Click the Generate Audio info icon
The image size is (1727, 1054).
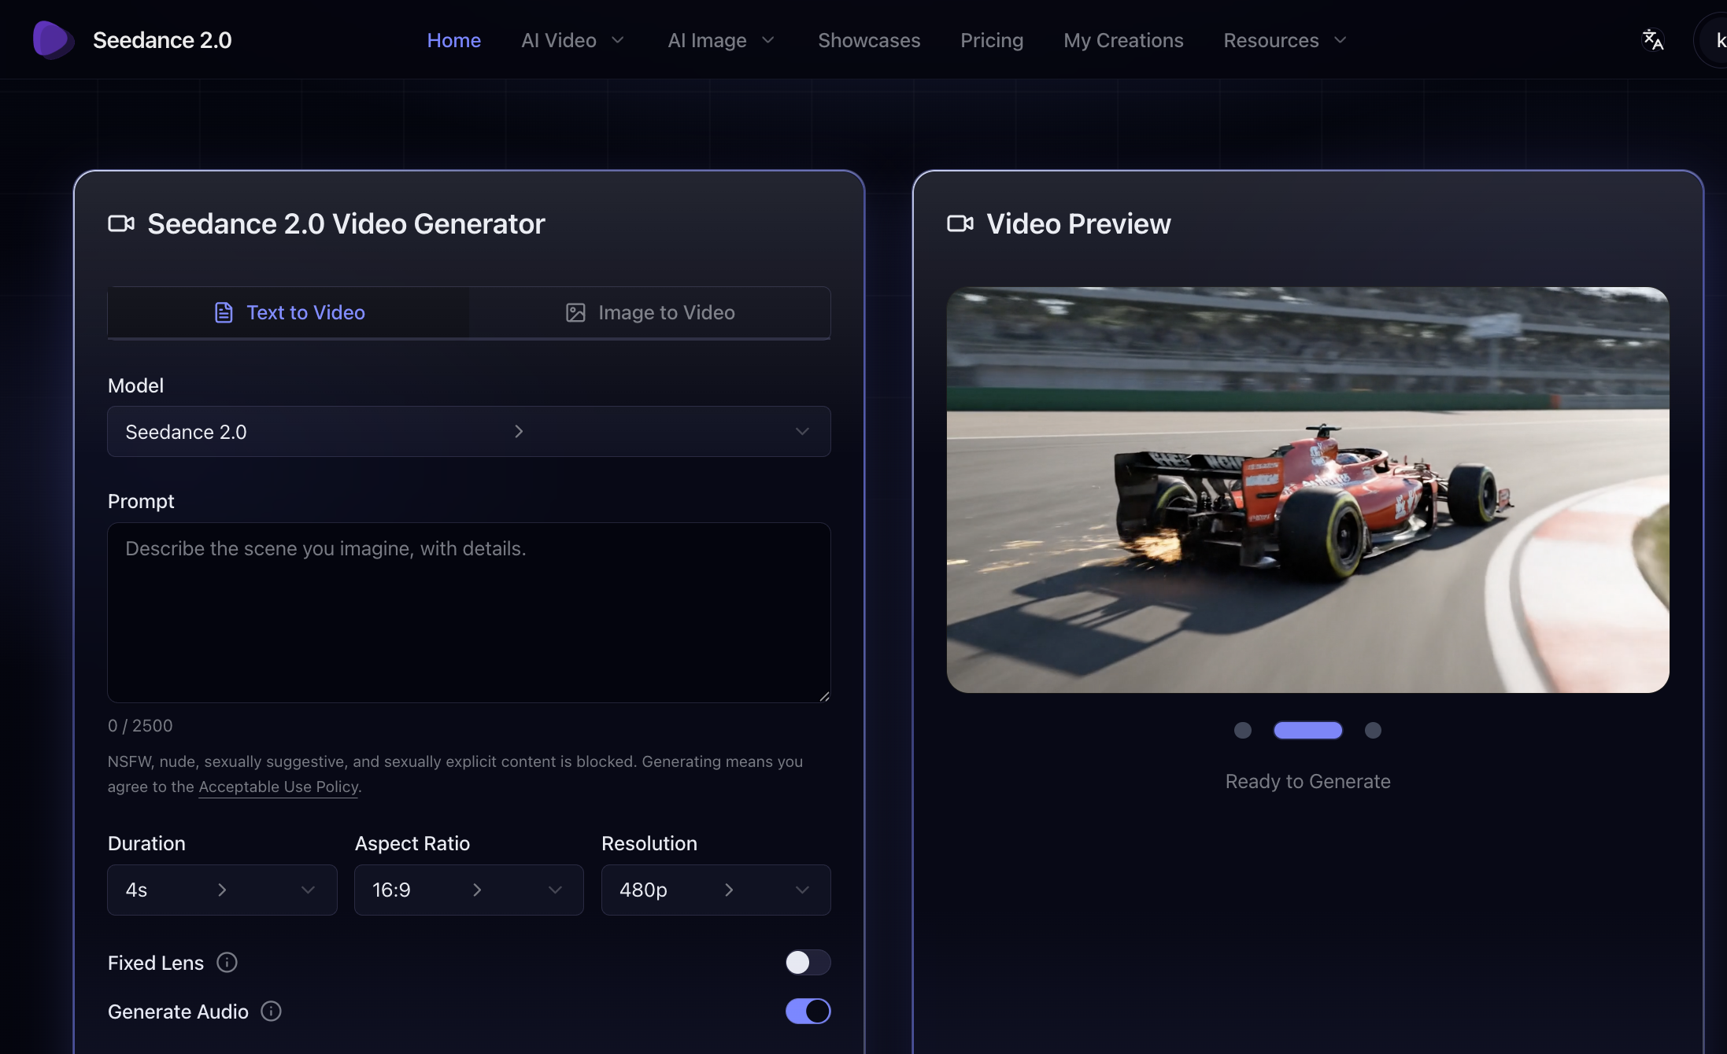click(271, 1011)
